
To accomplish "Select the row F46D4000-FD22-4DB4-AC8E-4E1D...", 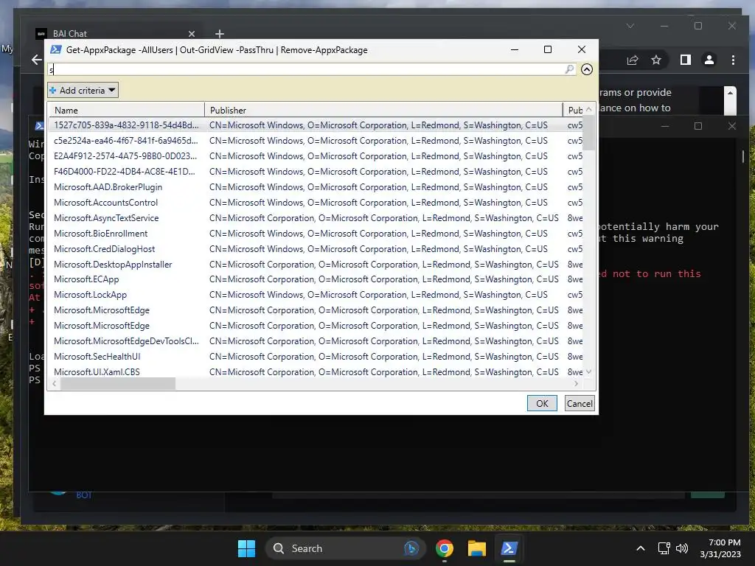I will (316, 171).
